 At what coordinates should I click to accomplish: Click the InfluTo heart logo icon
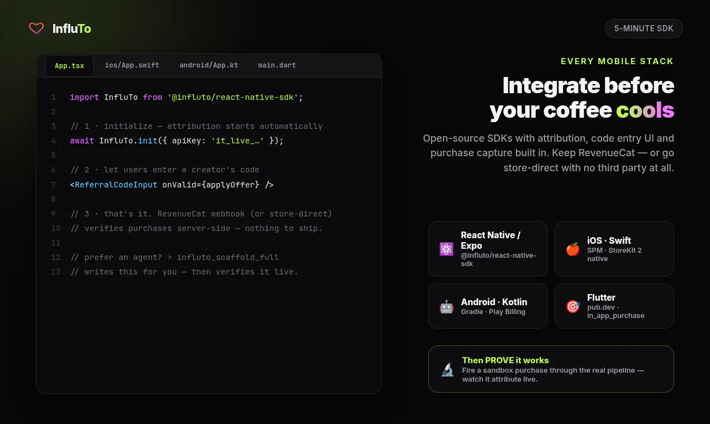click(36, 28)
